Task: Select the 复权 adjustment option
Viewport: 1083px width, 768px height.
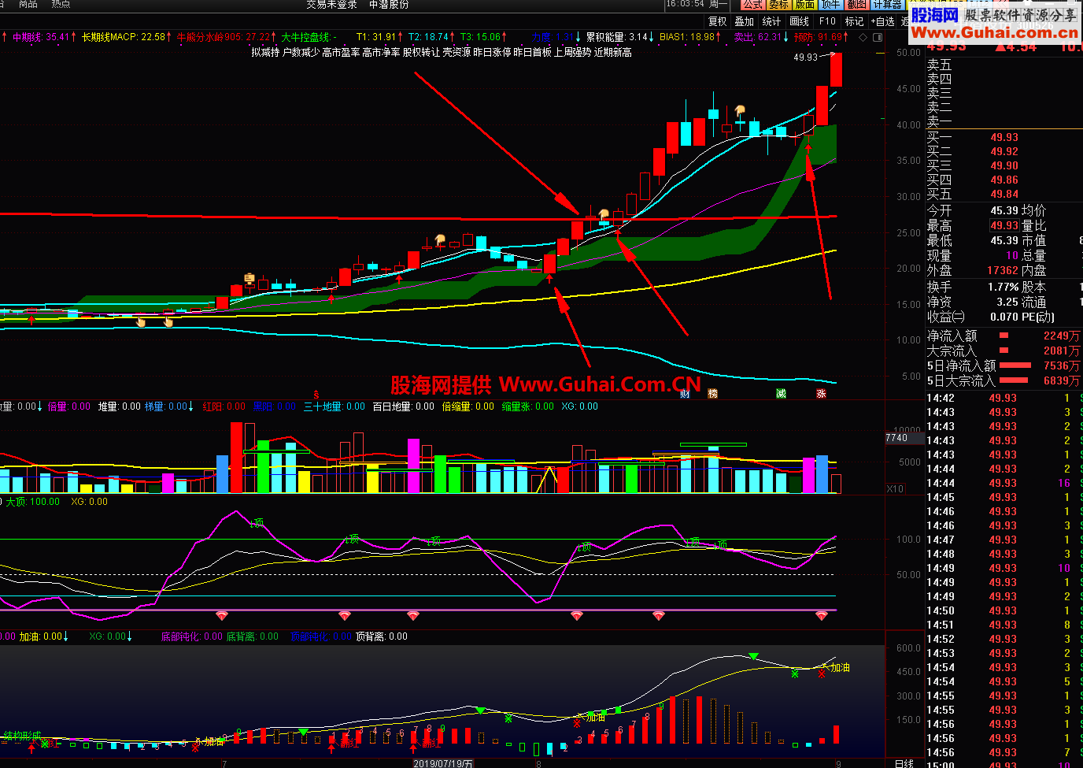Action: pos(717,21)
